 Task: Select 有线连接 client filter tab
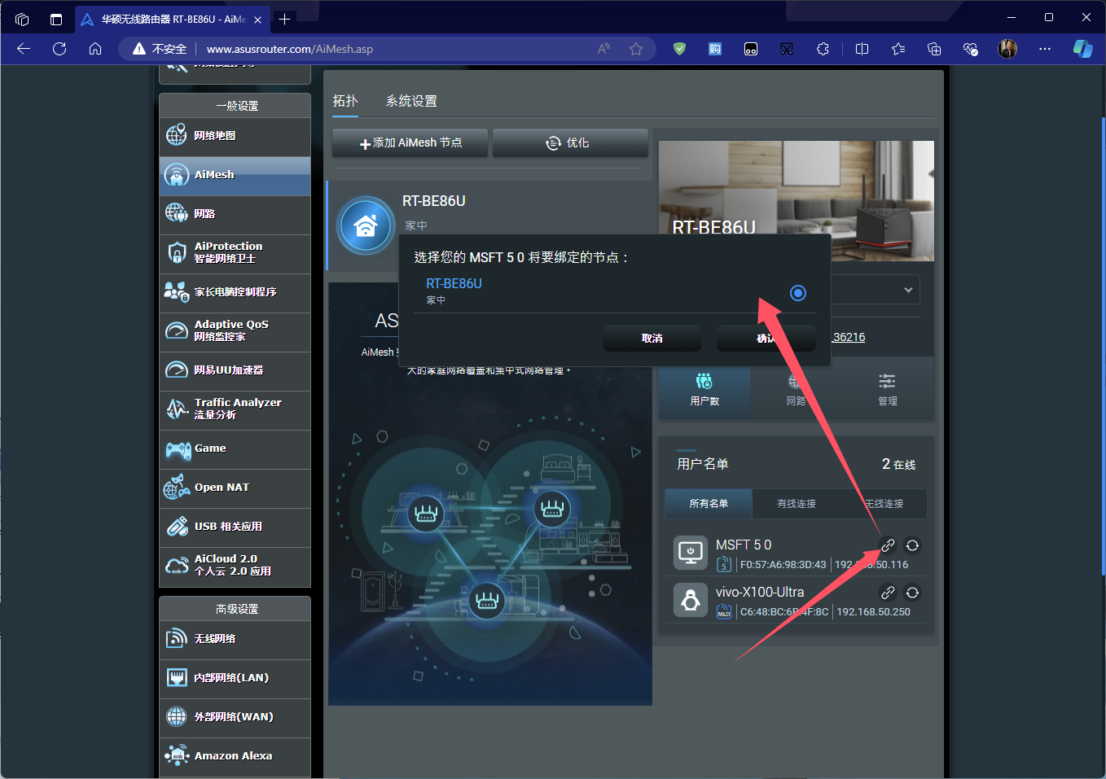(797, 504)
